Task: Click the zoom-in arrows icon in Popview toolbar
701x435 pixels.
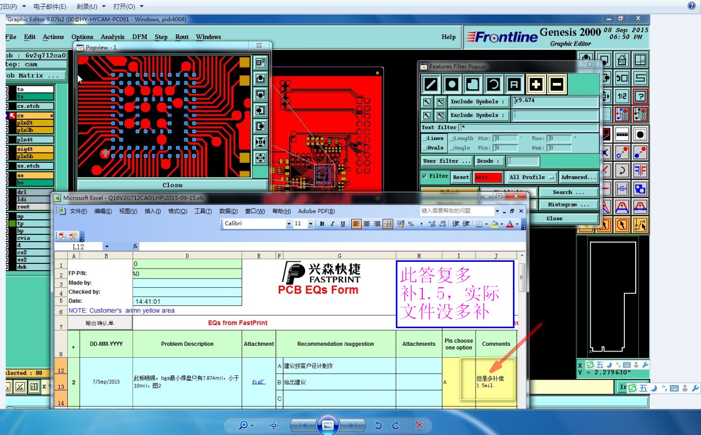Action: point(260,142)
